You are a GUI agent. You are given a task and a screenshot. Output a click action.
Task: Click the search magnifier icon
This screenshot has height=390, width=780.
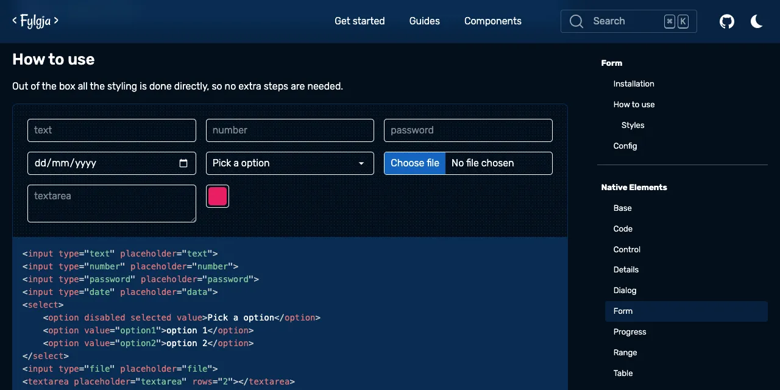[576, 21]
